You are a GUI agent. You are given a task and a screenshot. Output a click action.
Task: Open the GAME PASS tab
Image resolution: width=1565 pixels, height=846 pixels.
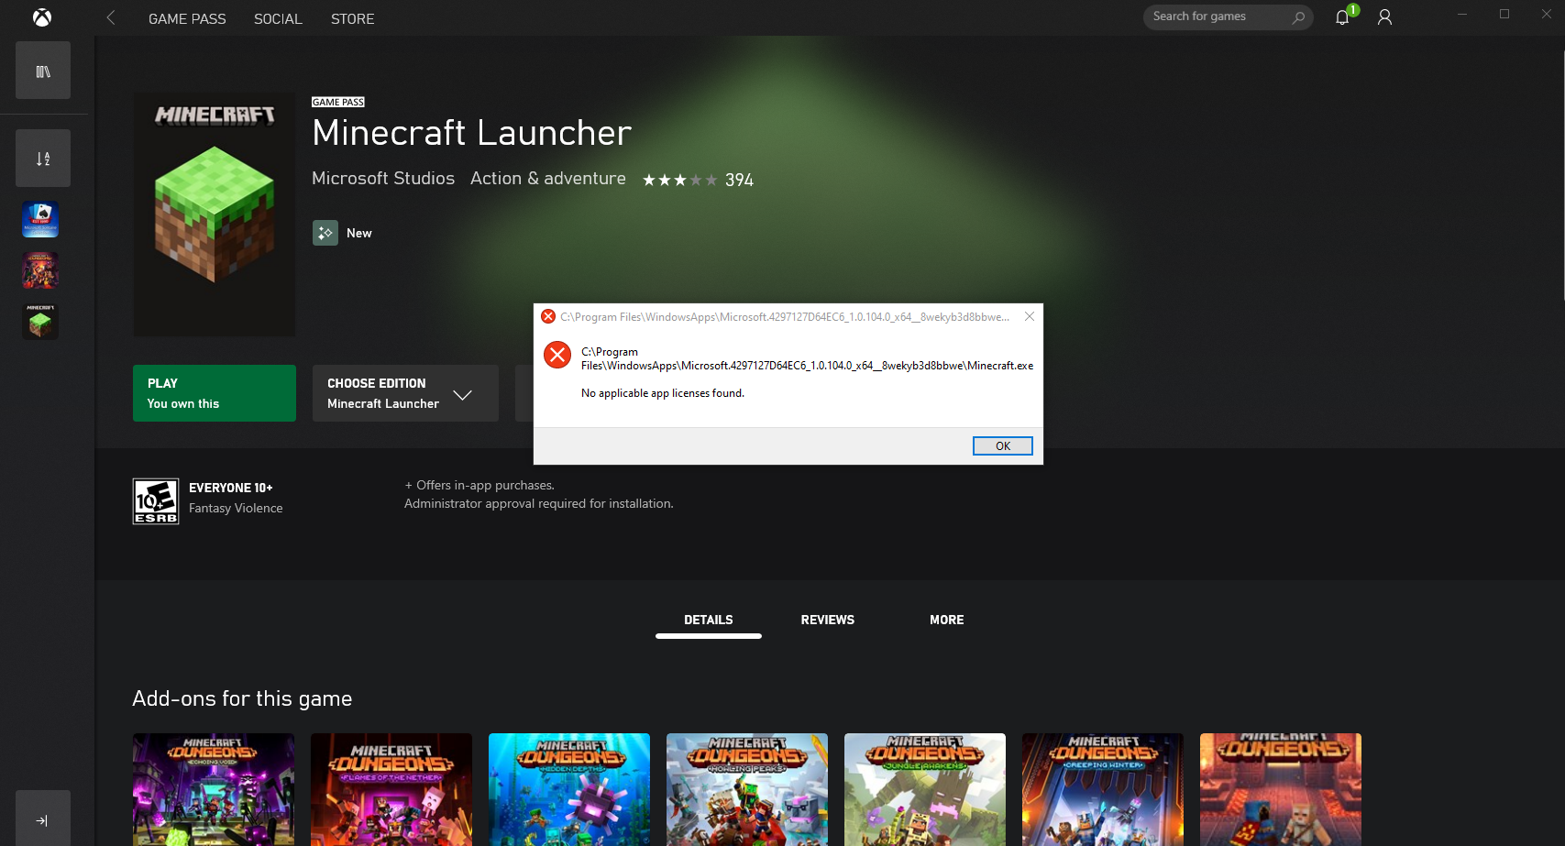pyautogui.click(x=187, y=18)
